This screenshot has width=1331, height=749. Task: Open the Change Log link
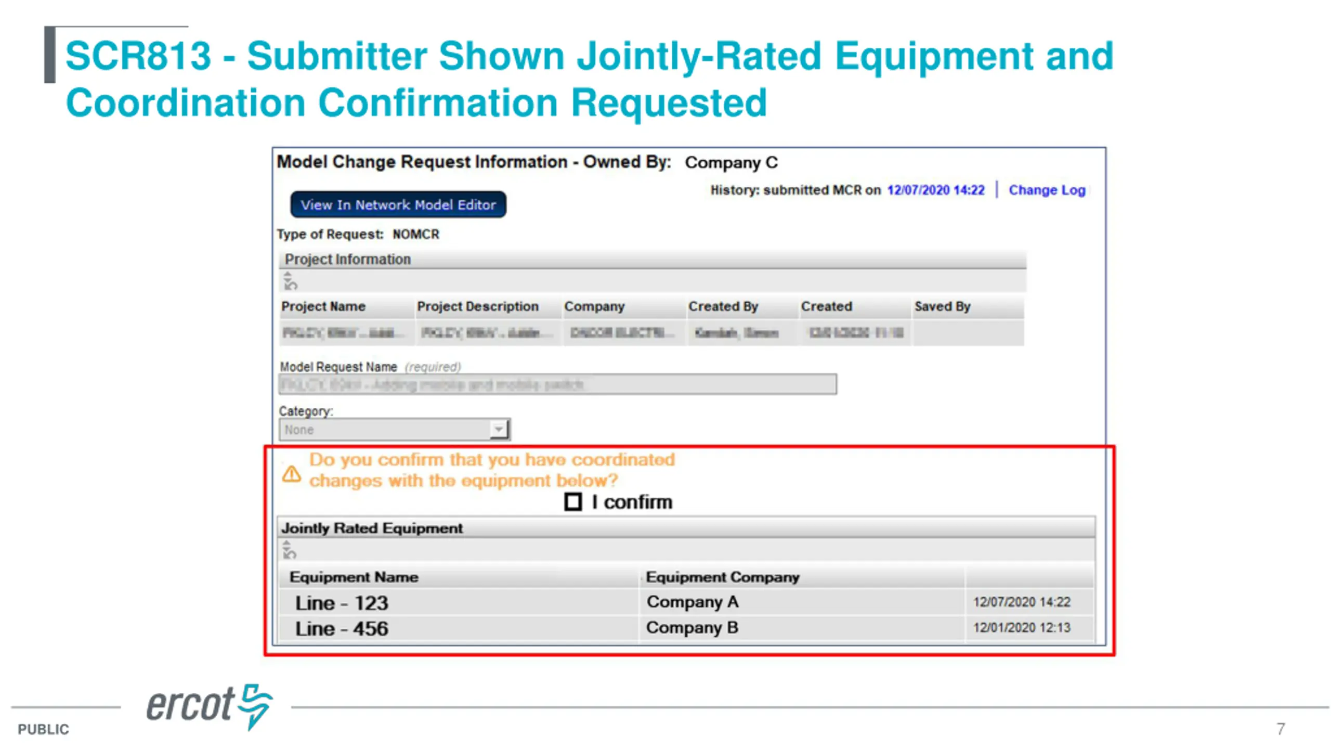(1047, 190)
